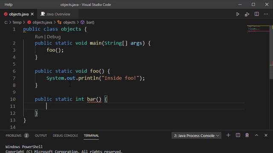
Task: Click the bar() method breadcrumb
Action: coord(90,23)
